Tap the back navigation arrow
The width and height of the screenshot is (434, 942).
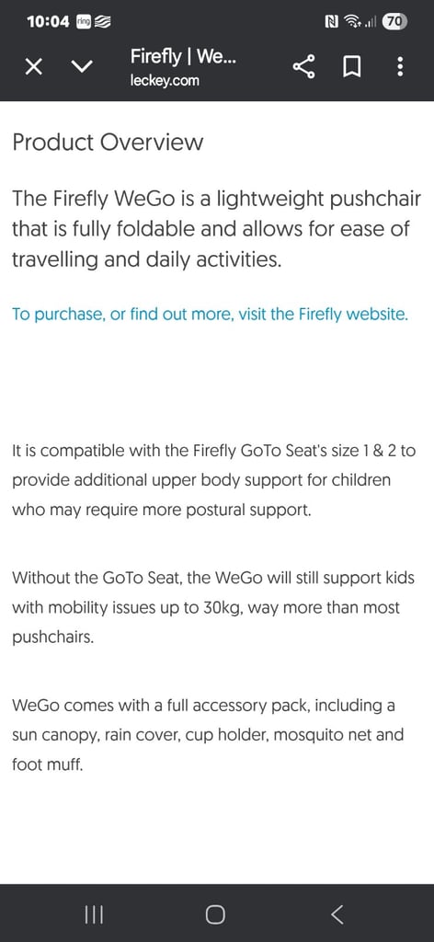point(337,914)
